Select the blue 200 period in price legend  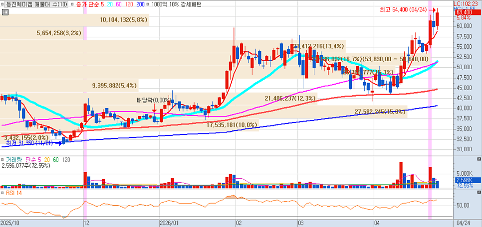[x=140, y=5]
